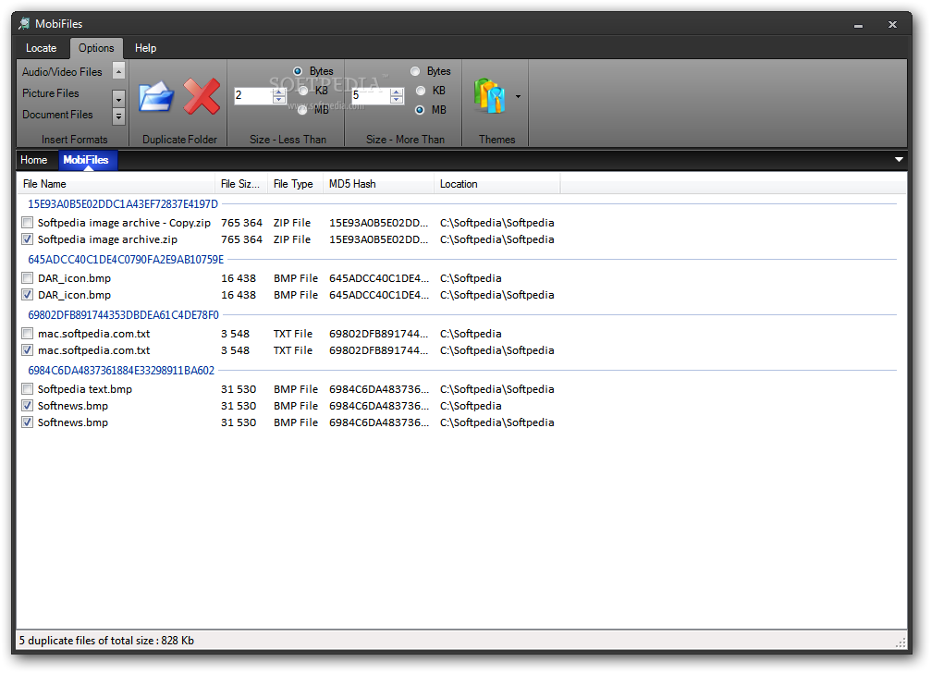Select MB for Size - Less Than
The width and height of the screenshot is (931, 673).
(302, 110)
